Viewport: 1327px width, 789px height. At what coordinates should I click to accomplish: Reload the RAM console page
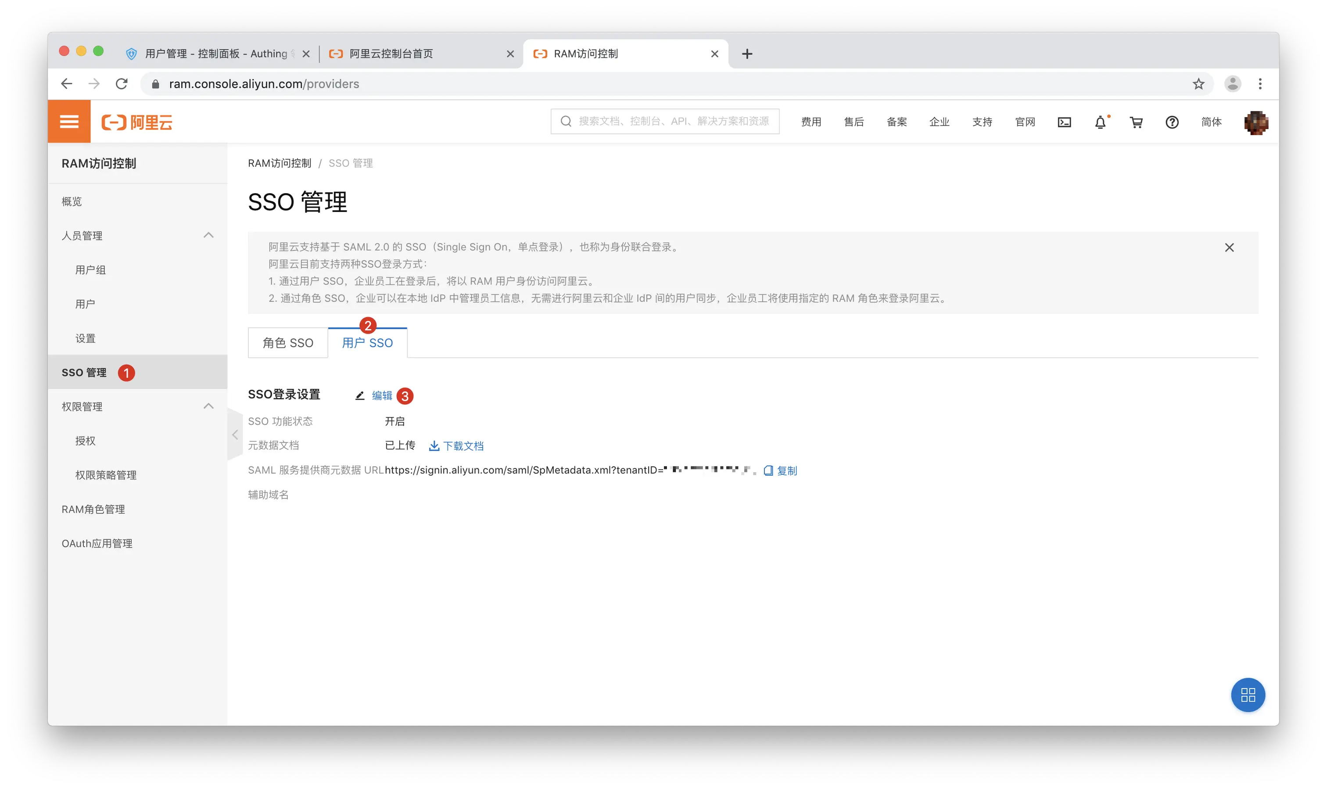tap(122, 84)
